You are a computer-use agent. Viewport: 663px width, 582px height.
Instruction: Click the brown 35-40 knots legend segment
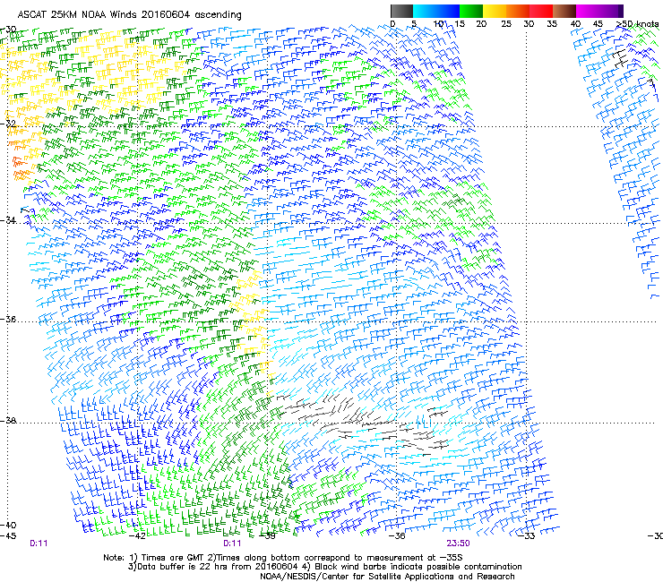tap(564, 11)
